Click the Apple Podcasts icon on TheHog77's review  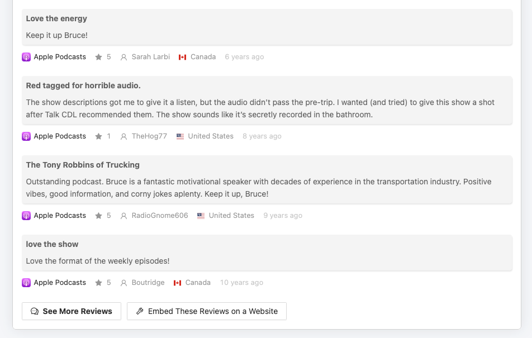(26, 136)
